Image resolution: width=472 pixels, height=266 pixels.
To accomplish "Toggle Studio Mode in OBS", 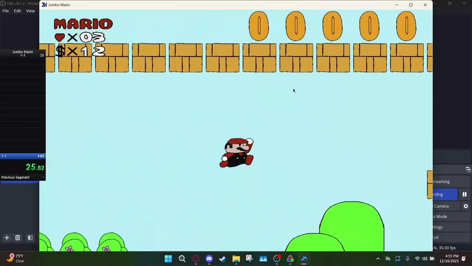I will pos(451,216).
